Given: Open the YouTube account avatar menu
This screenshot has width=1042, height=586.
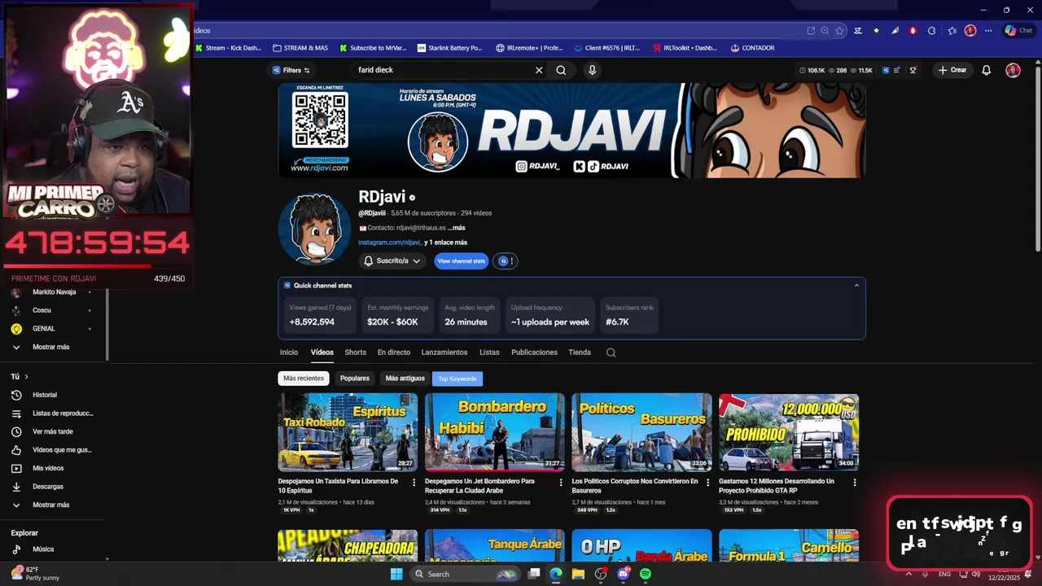Looking at the screenshot, I should 1013,70.
